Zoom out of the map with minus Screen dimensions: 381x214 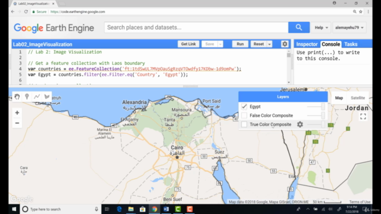point(17,123)
